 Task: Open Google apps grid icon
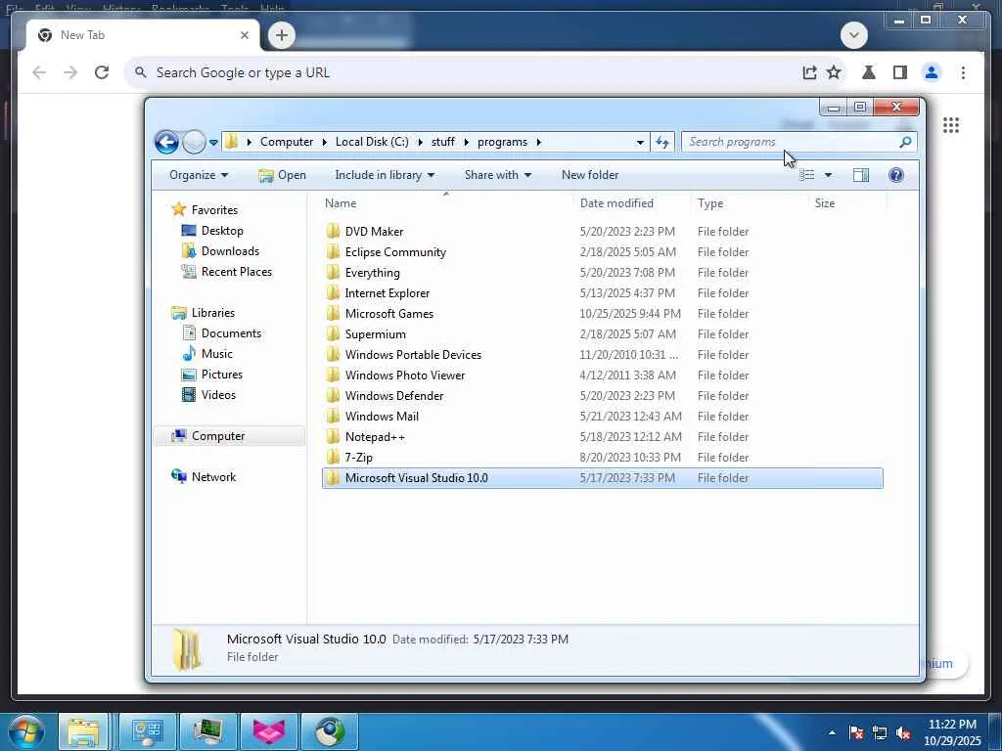[x=951, y=125]
